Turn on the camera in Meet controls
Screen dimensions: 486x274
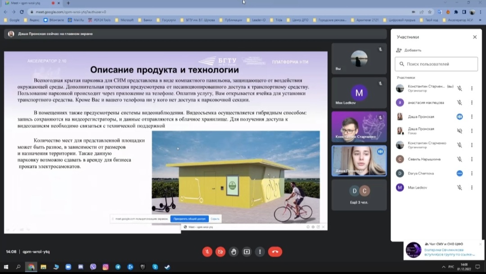220,252
